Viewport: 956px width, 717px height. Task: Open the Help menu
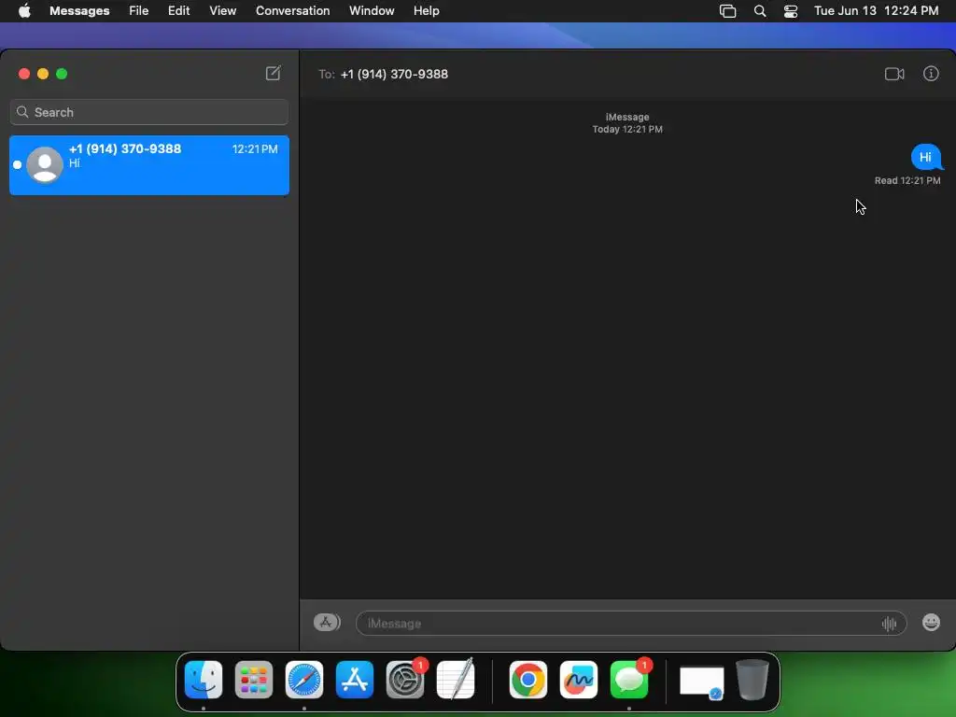click(426, 11)
